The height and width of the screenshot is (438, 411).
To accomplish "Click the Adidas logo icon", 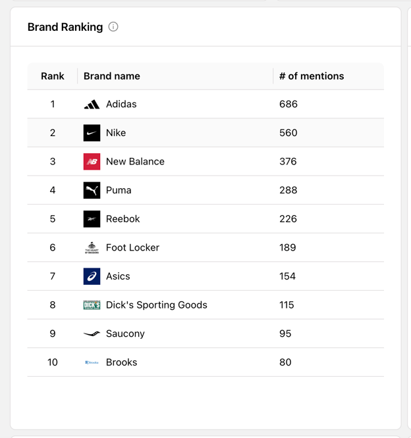I will click(x=92, y=104).
